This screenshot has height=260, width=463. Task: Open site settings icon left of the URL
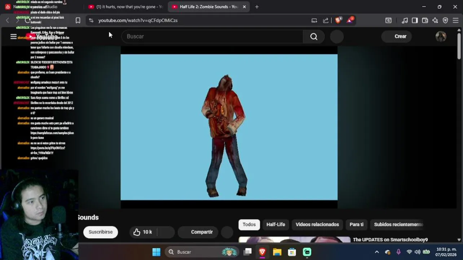pyautogui.click(x=91, y=21)
